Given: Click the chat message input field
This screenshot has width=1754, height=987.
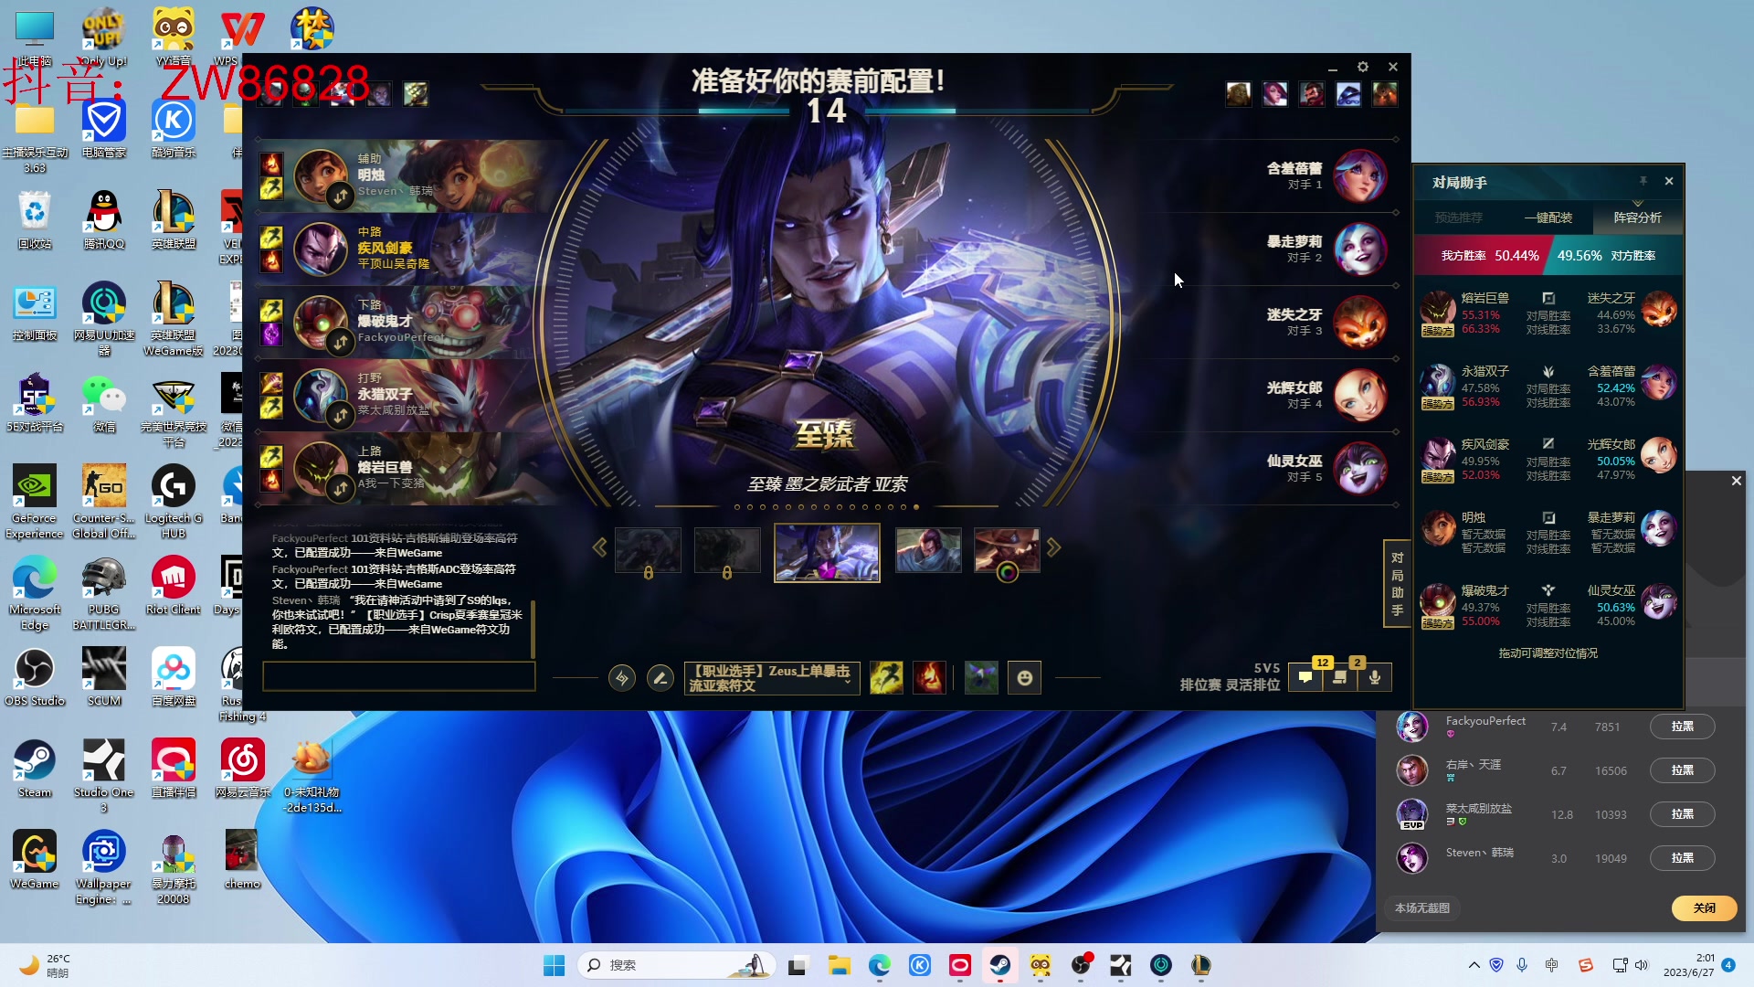Looking at the screenshot, I should coord(398,676).
